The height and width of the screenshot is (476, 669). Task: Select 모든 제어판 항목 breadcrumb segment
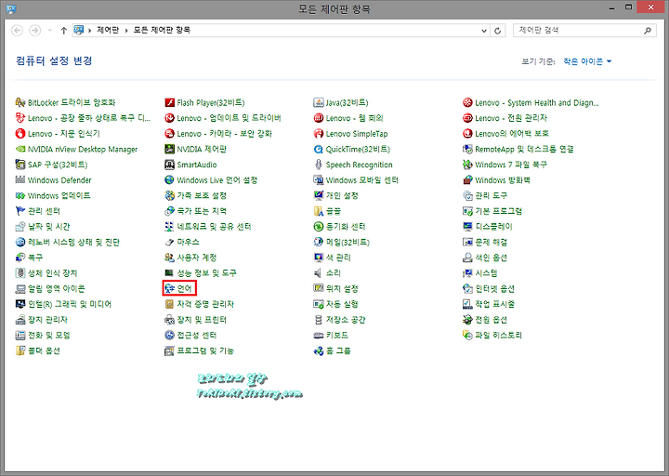pyautogui.click(x=162, y=30)
